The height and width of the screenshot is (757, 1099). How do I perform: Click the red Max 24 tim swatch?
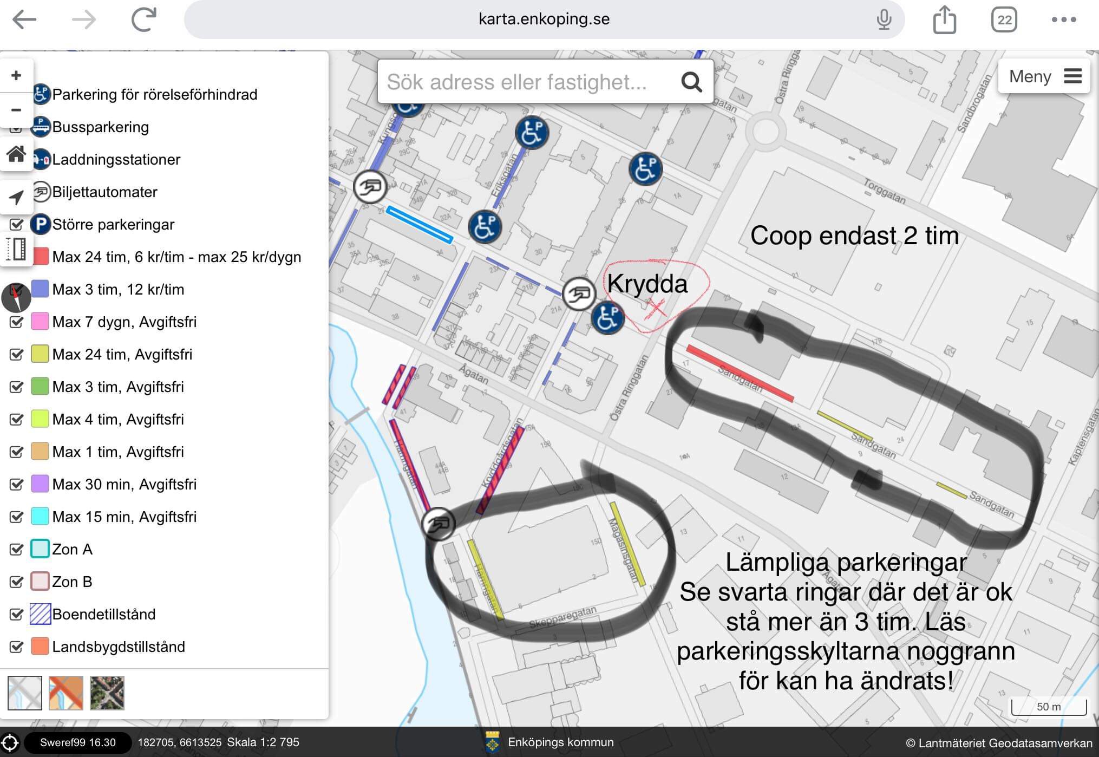coord(41,257)
